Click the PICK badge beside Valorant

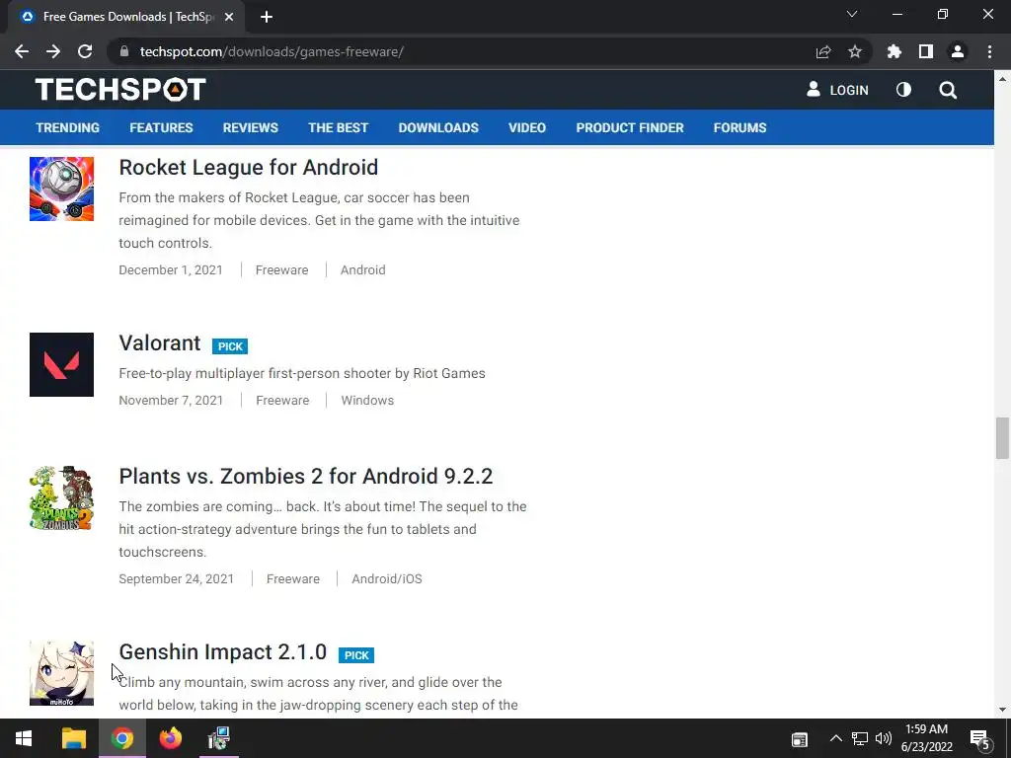tap(229, 346)
